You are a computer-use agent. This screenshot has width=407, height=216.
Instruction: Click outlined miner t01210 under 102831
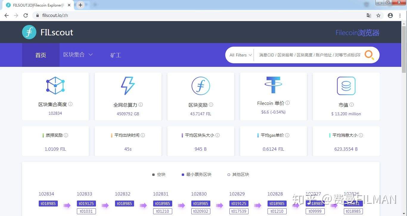tap(163, 211)
